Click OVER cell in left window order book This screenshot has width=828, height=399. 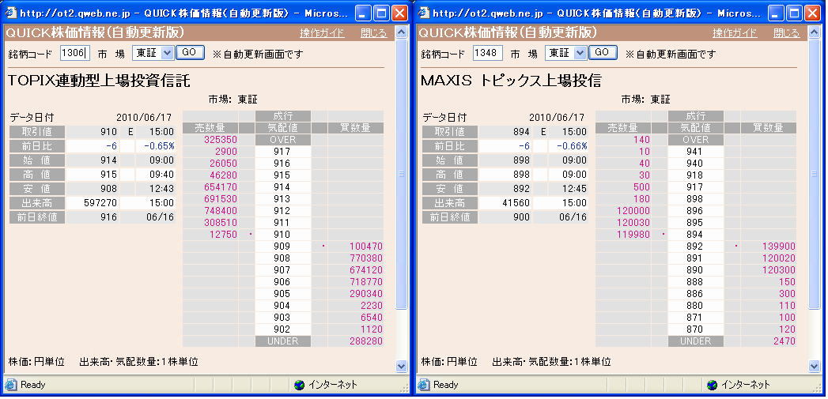[x=282, y=140]
